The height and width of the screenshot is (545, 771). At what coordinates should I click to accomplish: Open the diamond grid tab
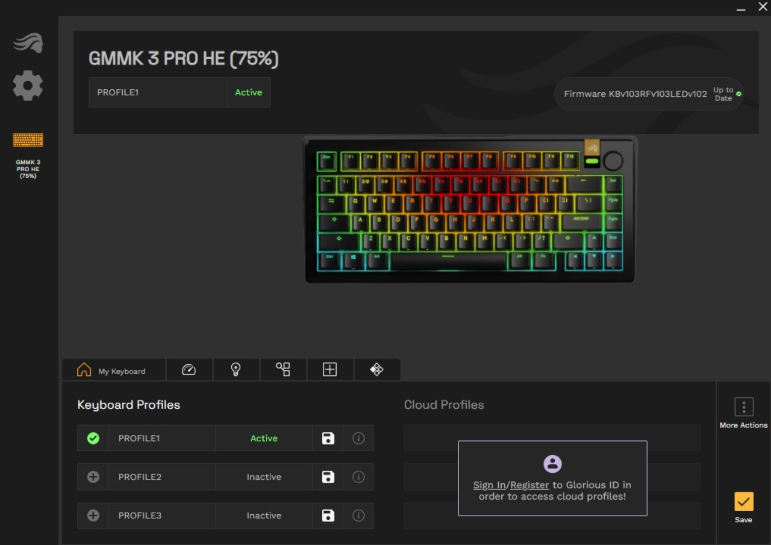(x=376, y=370)
